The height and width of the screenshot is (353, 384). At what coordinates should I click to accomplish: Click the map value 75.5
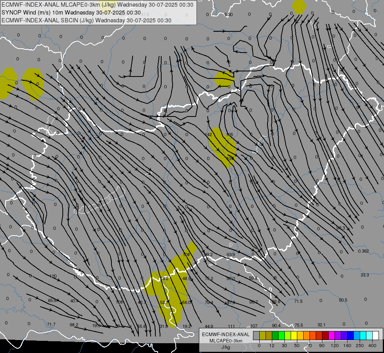pyautogui.click(x=299, y=325)
